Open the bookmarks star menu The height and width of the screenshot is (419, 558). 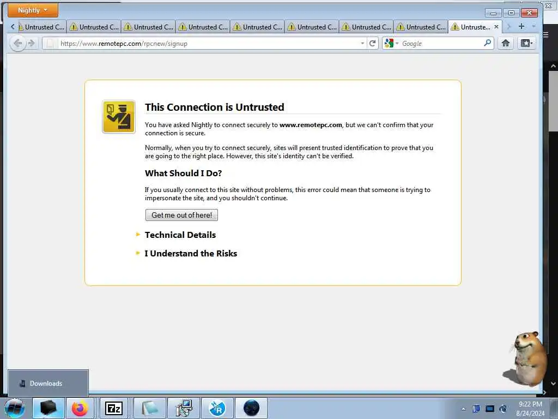tap(527, 44)
